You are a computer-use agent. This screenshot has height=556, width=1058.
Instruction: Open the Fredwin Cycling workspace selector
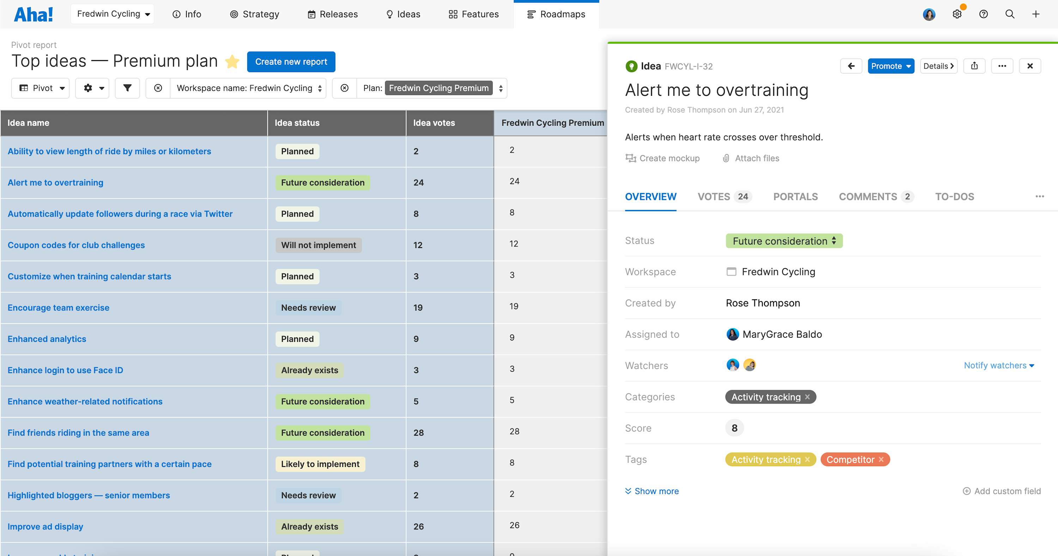112,13
